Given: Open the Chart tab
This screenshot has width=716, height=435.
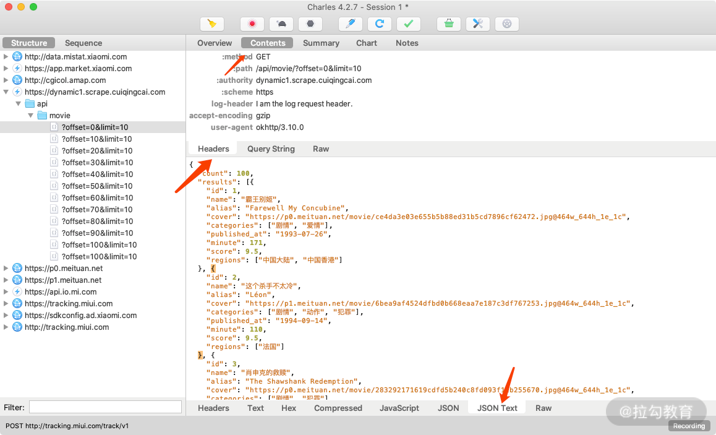Looking at the screenshot, I should pos(367,43).
